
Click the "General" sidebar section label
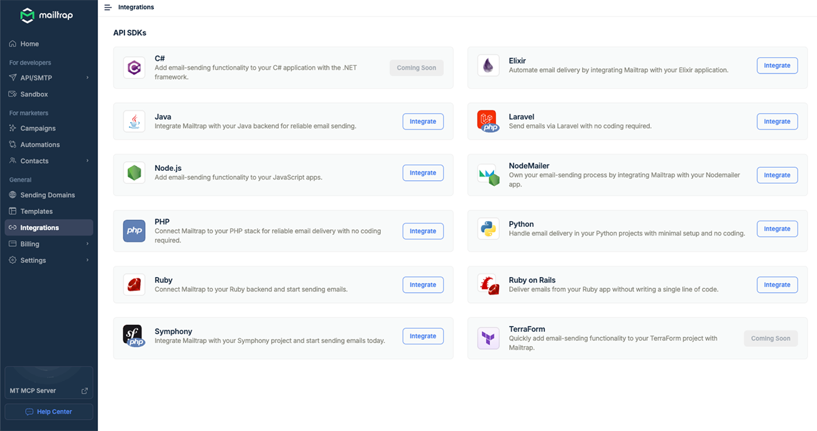click(x=21, y=180)
